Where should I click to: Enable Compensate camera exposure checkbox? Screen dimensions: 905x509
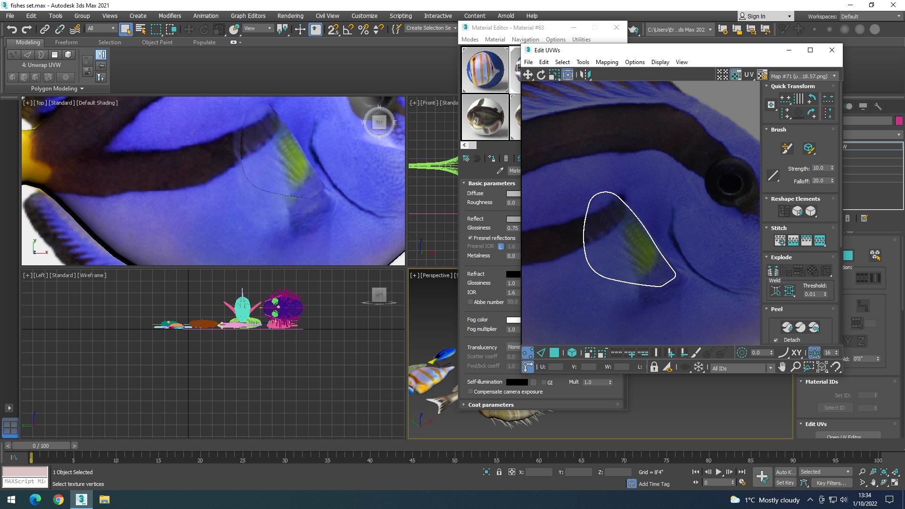[470, 392]
